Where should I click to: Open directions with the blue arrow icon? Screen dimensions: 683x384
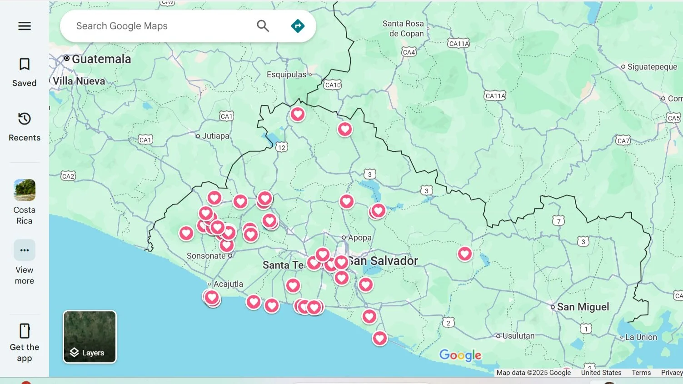298,26
